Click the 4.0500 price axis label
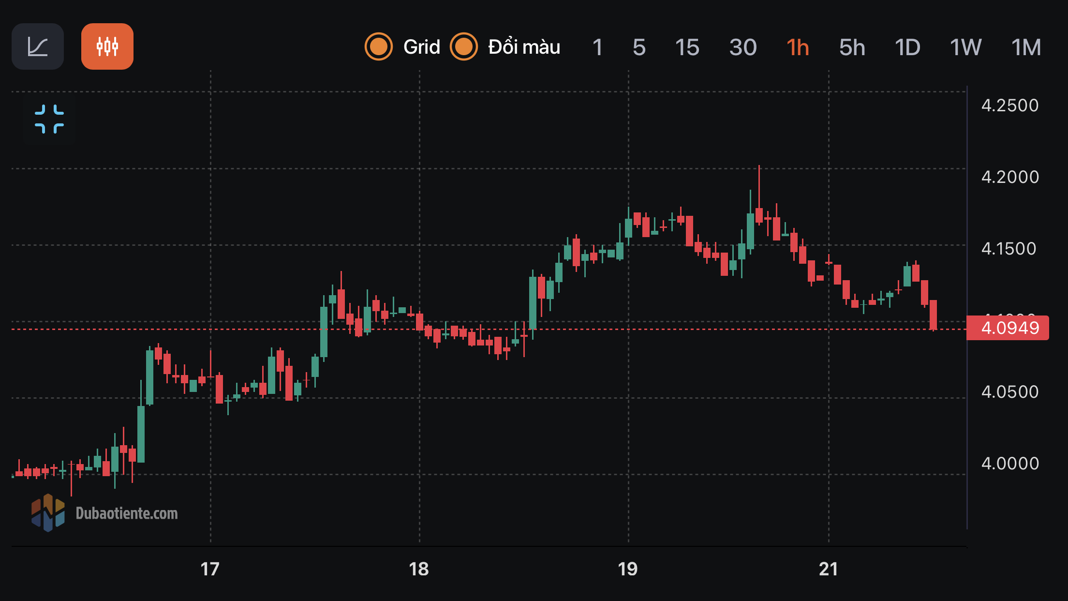The image size is (1068, 601). coord(1010,392)
